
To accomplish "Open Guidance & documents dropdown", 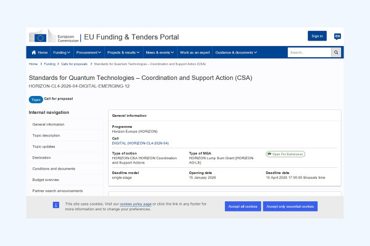I will (x=237, y=53).
